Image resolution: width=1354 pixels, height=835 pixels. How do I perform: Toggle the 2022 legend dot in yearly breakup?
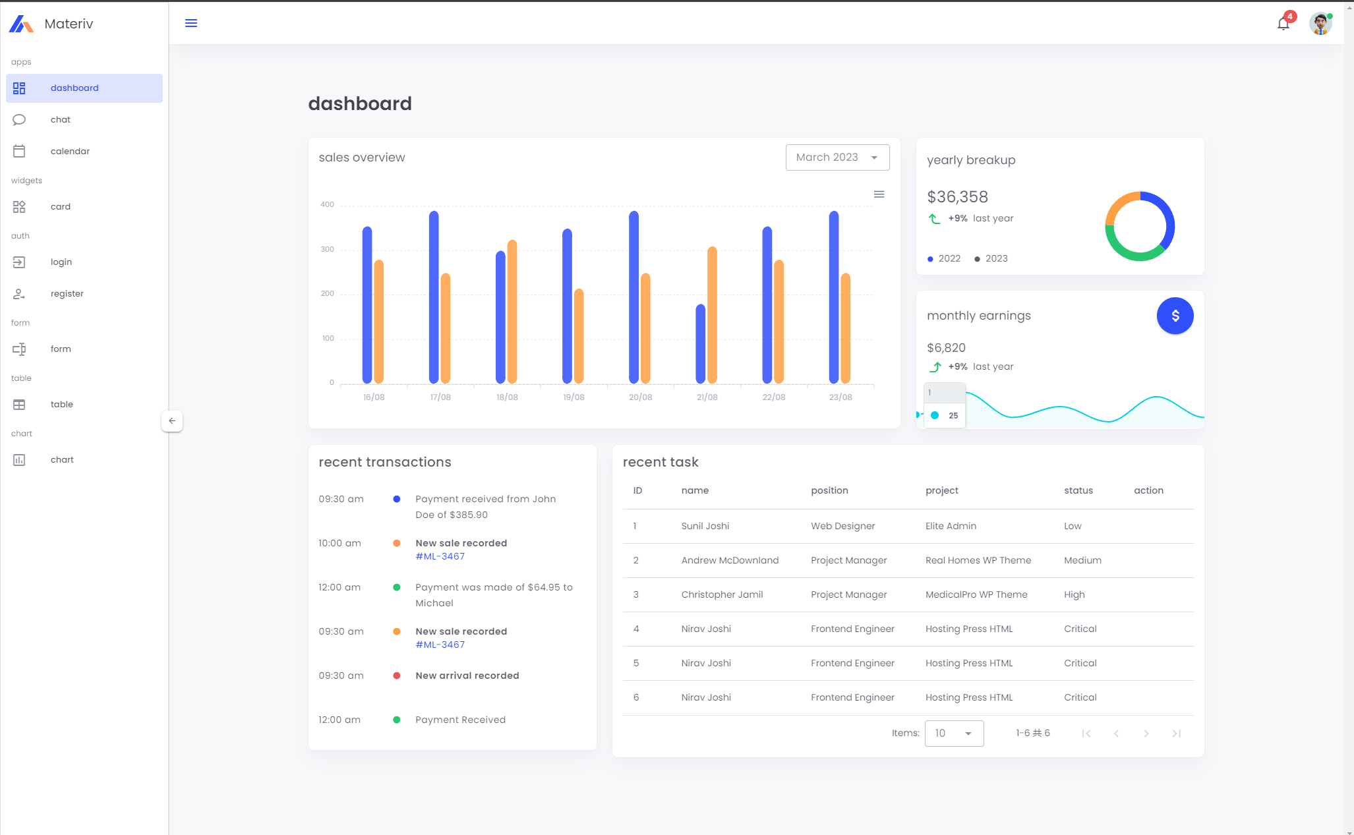[930, 259]
